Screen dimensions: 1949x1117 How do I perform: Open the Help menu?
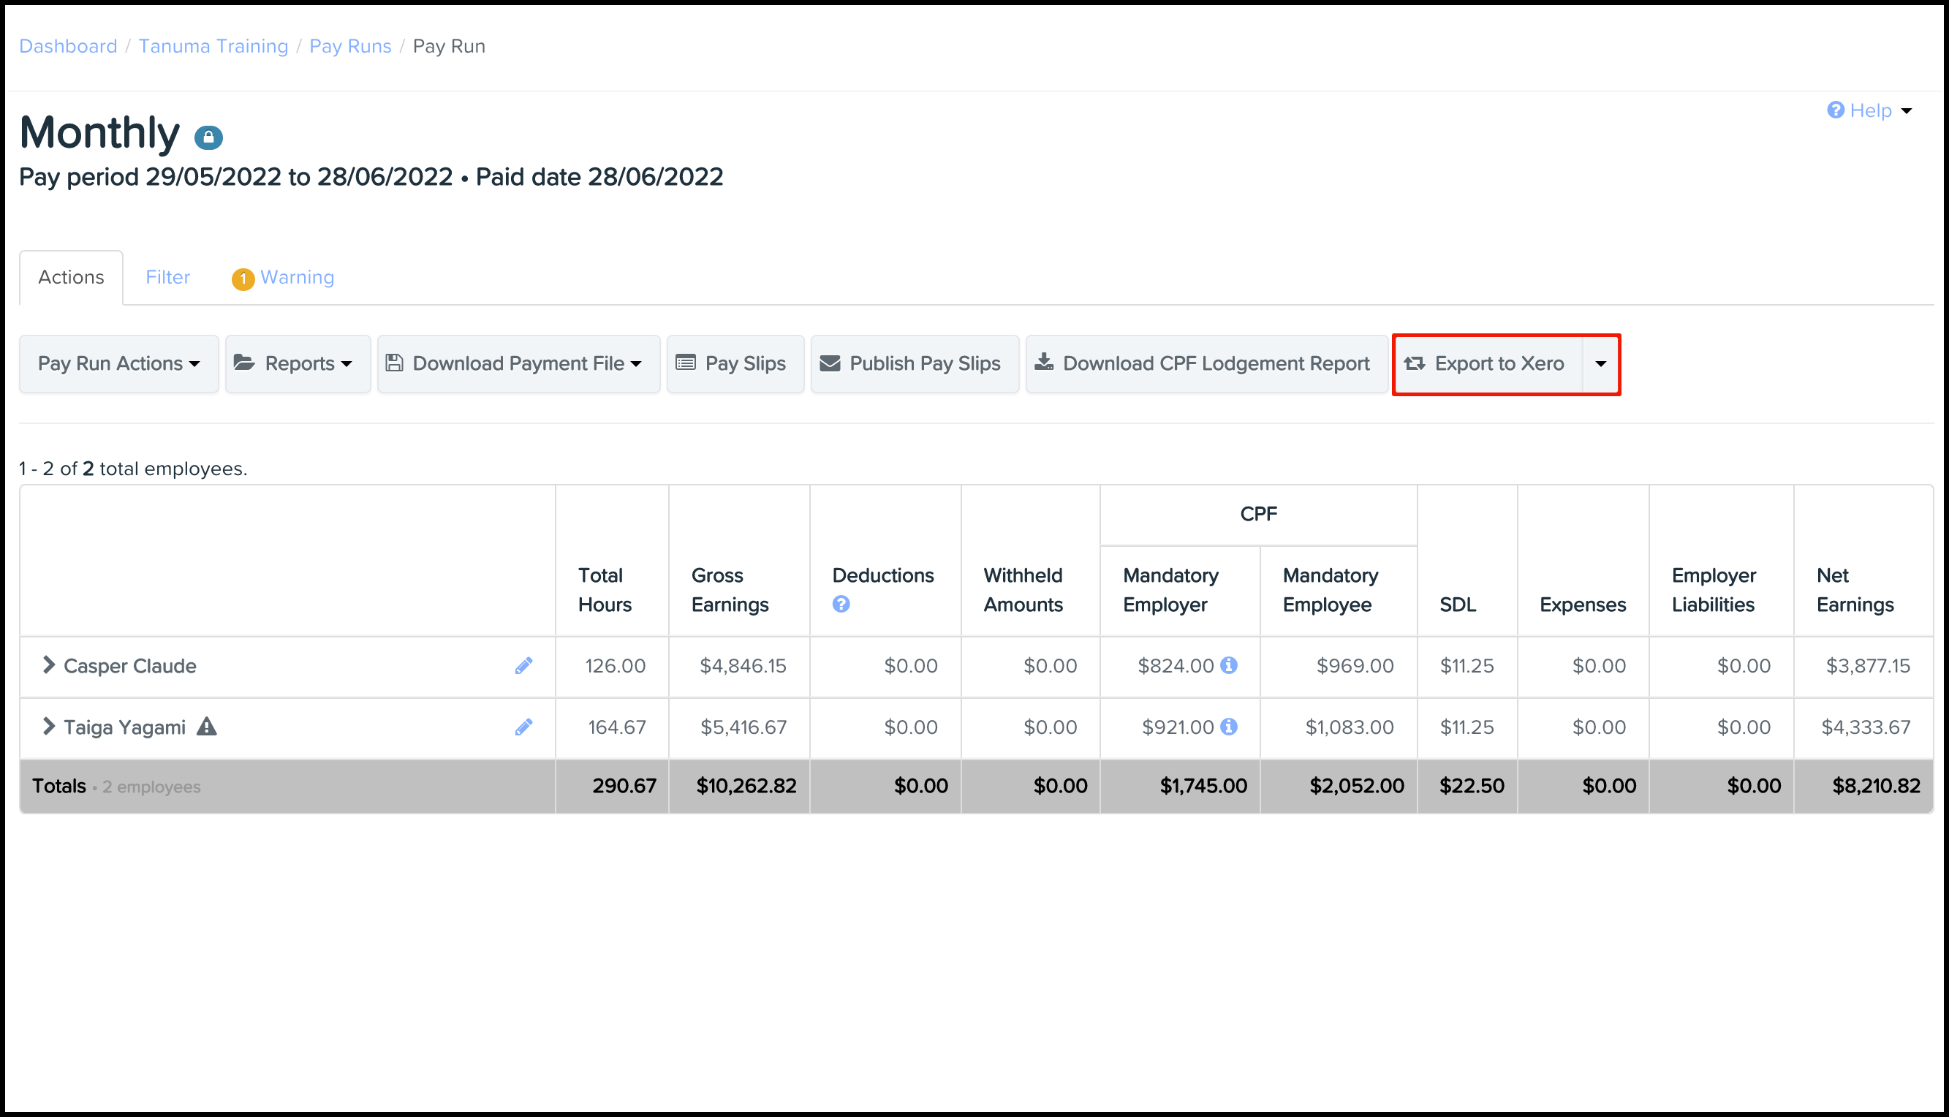coord(1870,110)
